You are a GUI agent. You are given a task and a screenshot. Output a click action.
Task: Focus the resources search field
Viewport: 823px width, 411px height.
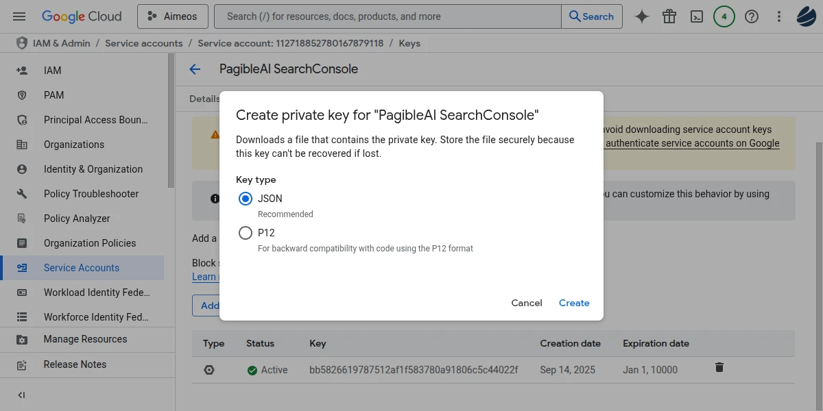tap(387, 16)
